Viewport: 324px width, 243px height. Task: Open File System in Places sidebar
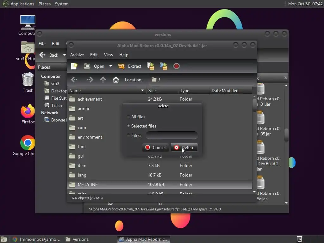[56, 98]
